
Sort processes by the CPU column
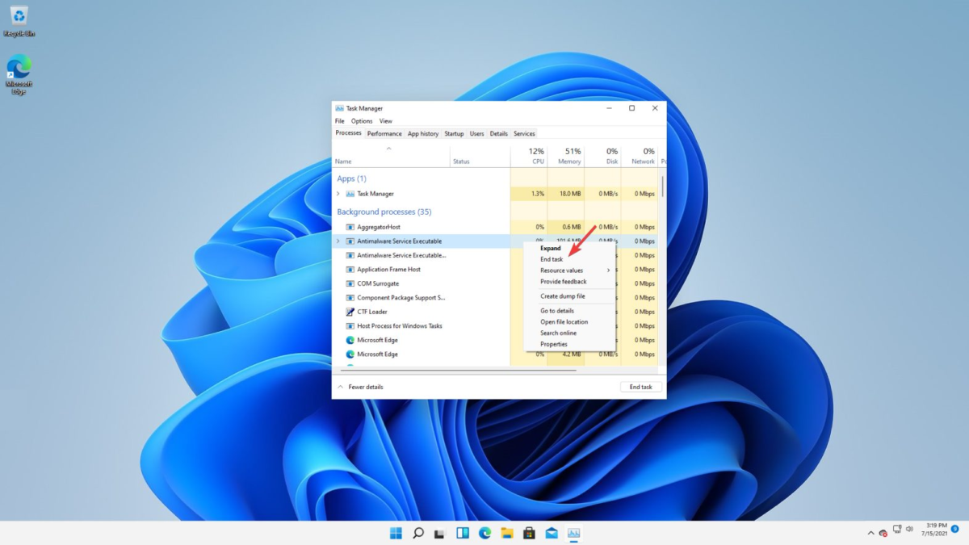535,155
